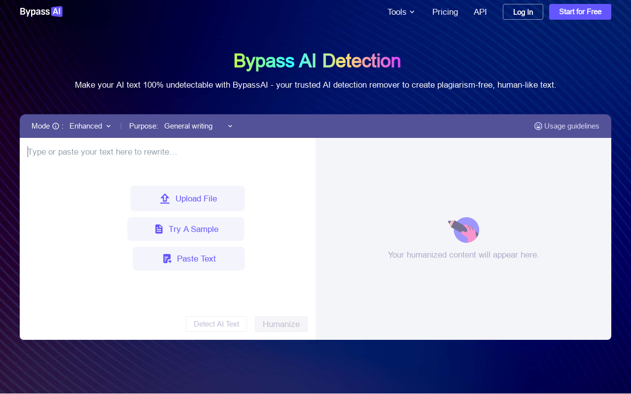Open the General writing purpose dropdown
This screenshot has width=631, height=394.
(x=198, y=126)
